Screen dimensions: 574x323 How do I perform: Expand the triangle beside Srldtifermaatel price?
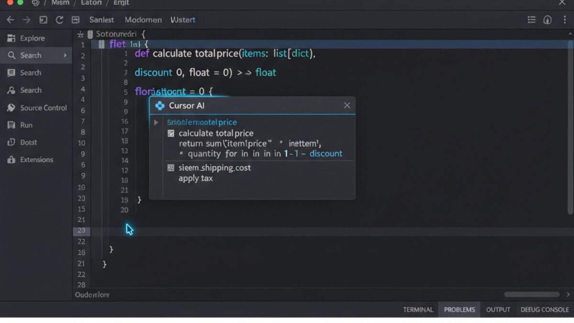(156, 123)
